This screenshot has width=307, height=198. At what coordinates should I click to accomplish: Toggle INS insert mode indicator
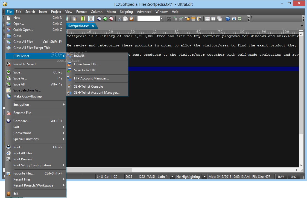click(x=294, y=177)
